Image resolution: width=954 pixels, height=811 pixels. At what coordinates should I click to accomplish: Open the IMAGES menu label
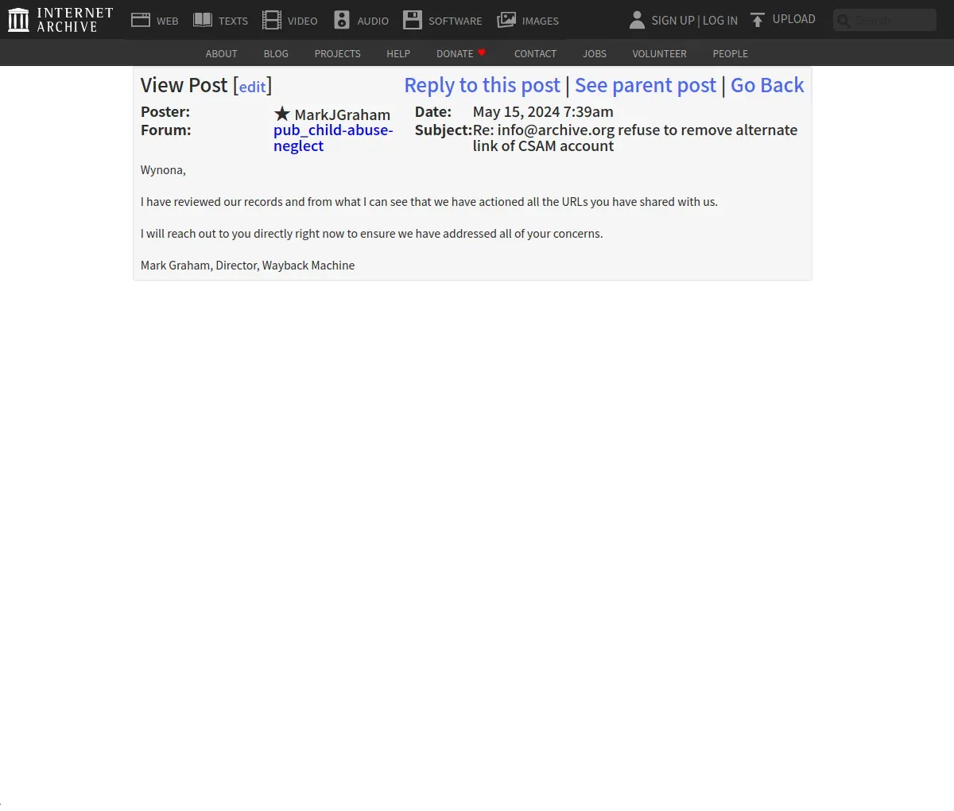coord(540,21)
